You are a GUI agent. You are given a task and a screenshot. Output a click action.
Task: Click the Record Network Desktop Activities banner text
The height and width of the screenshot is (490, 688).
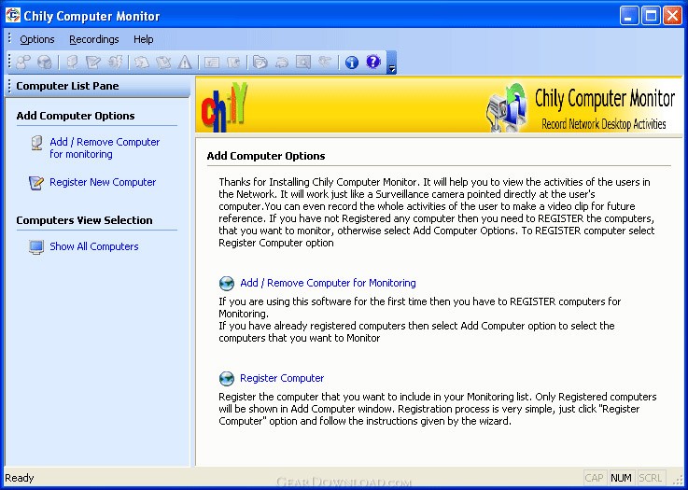coord(604,124)
